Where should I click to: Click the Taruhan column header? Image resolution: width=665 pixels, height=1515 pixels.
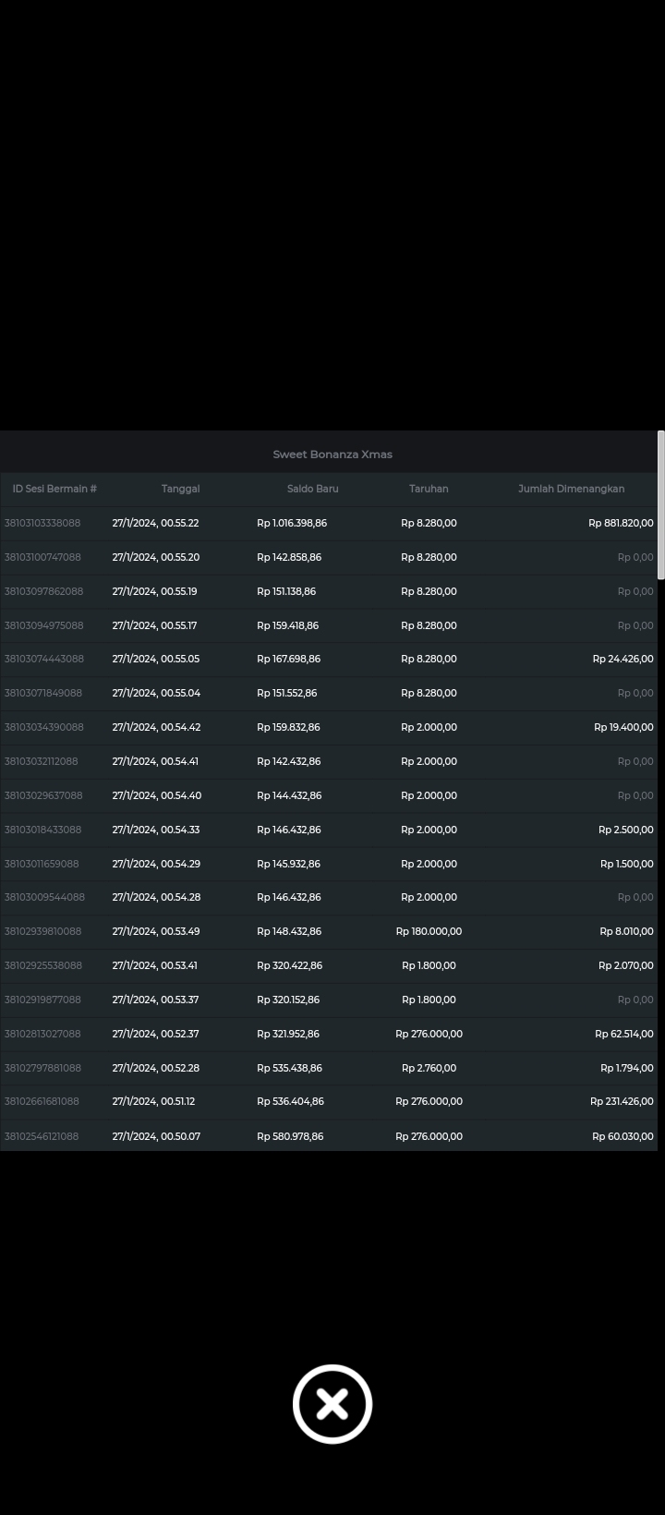pos(429,489)
